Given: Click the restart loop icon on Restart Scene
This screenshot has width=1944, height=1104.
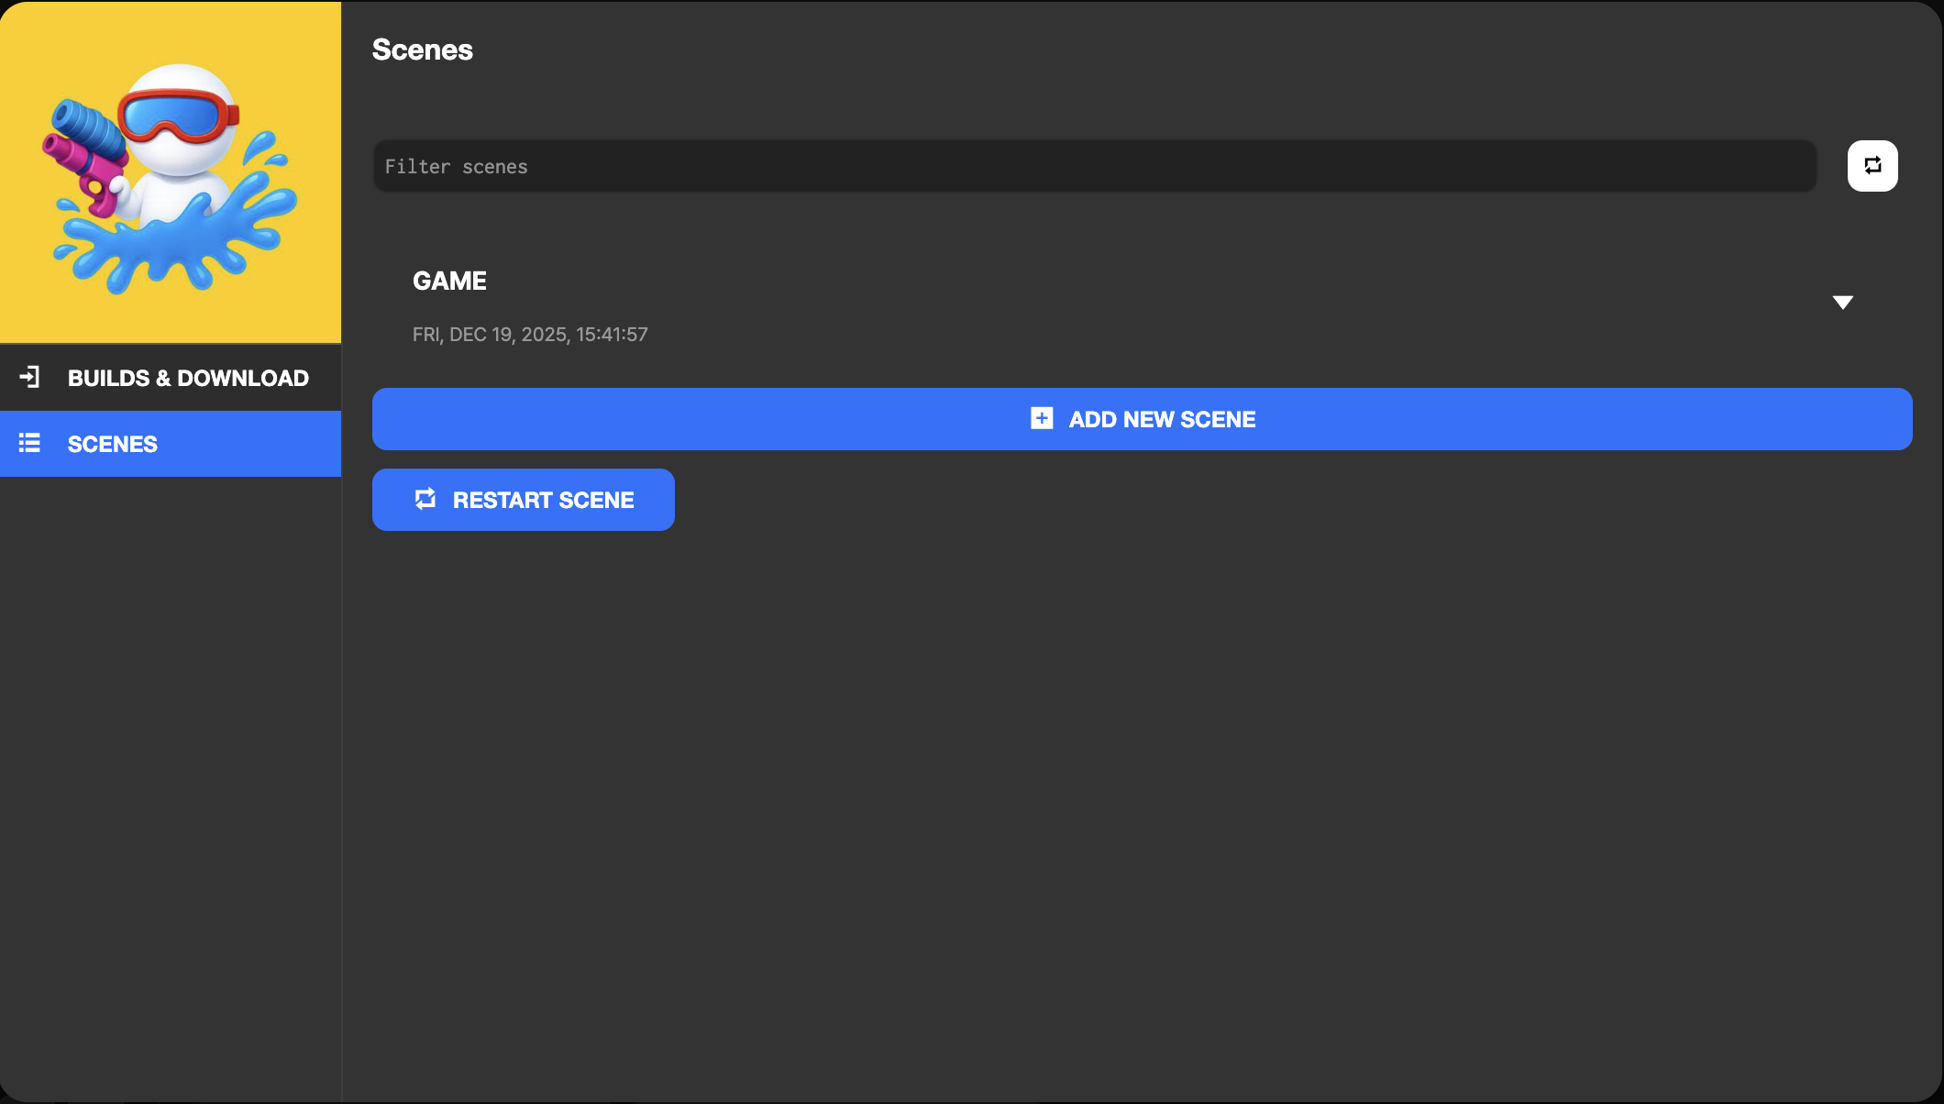Looking at the screenshot, I should pos(425,499).
